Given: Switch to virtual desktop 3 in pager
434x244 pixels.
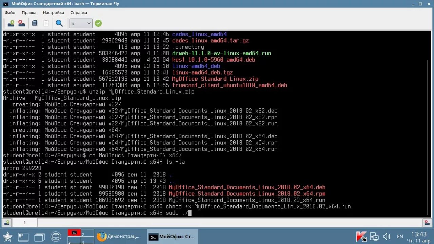Looking at the screenshot, I should (74, 240).
